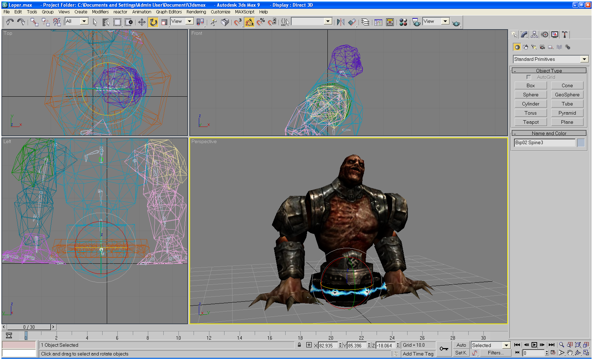
Task: Open the Layer Manager icon
Action: tap(365, 22)
